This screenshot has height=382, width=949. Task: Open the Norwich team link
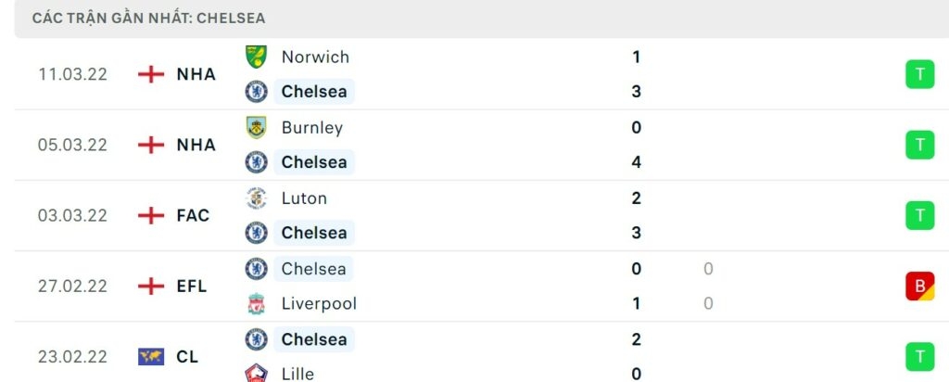coord(315,57)
